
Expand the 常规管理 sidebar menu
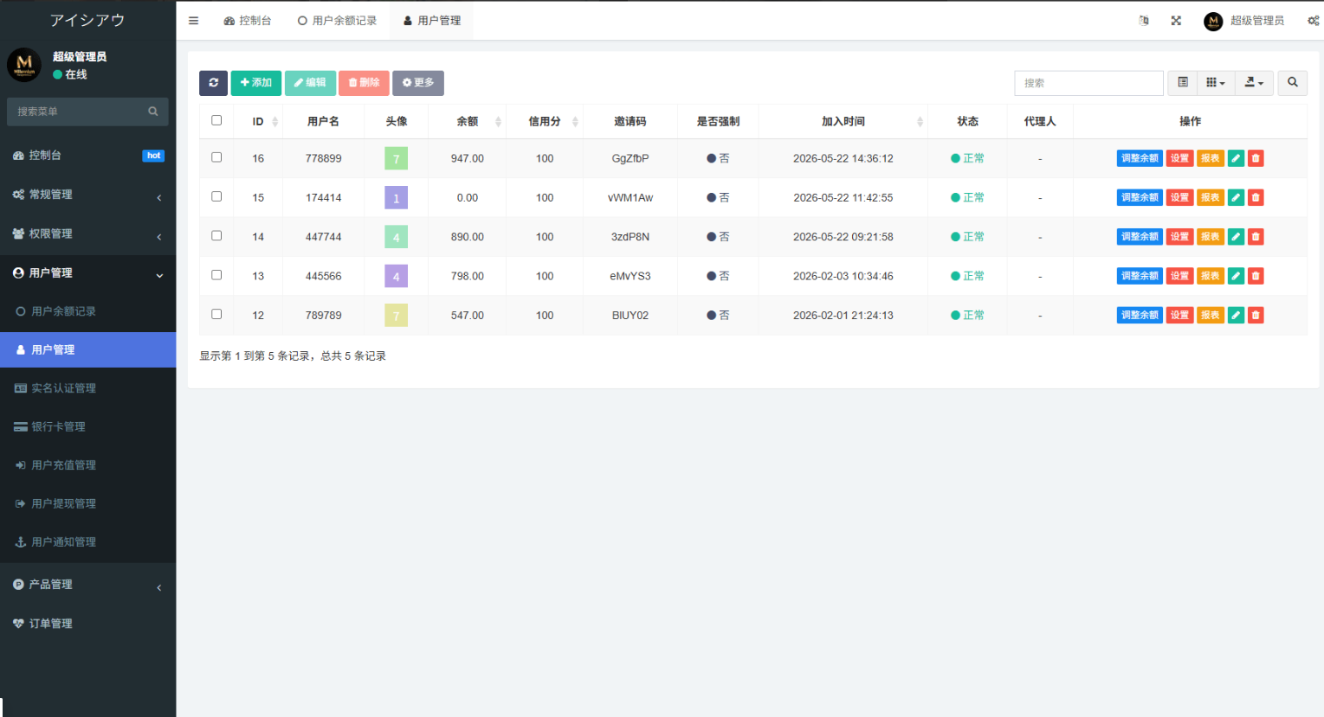click(87, 195)
